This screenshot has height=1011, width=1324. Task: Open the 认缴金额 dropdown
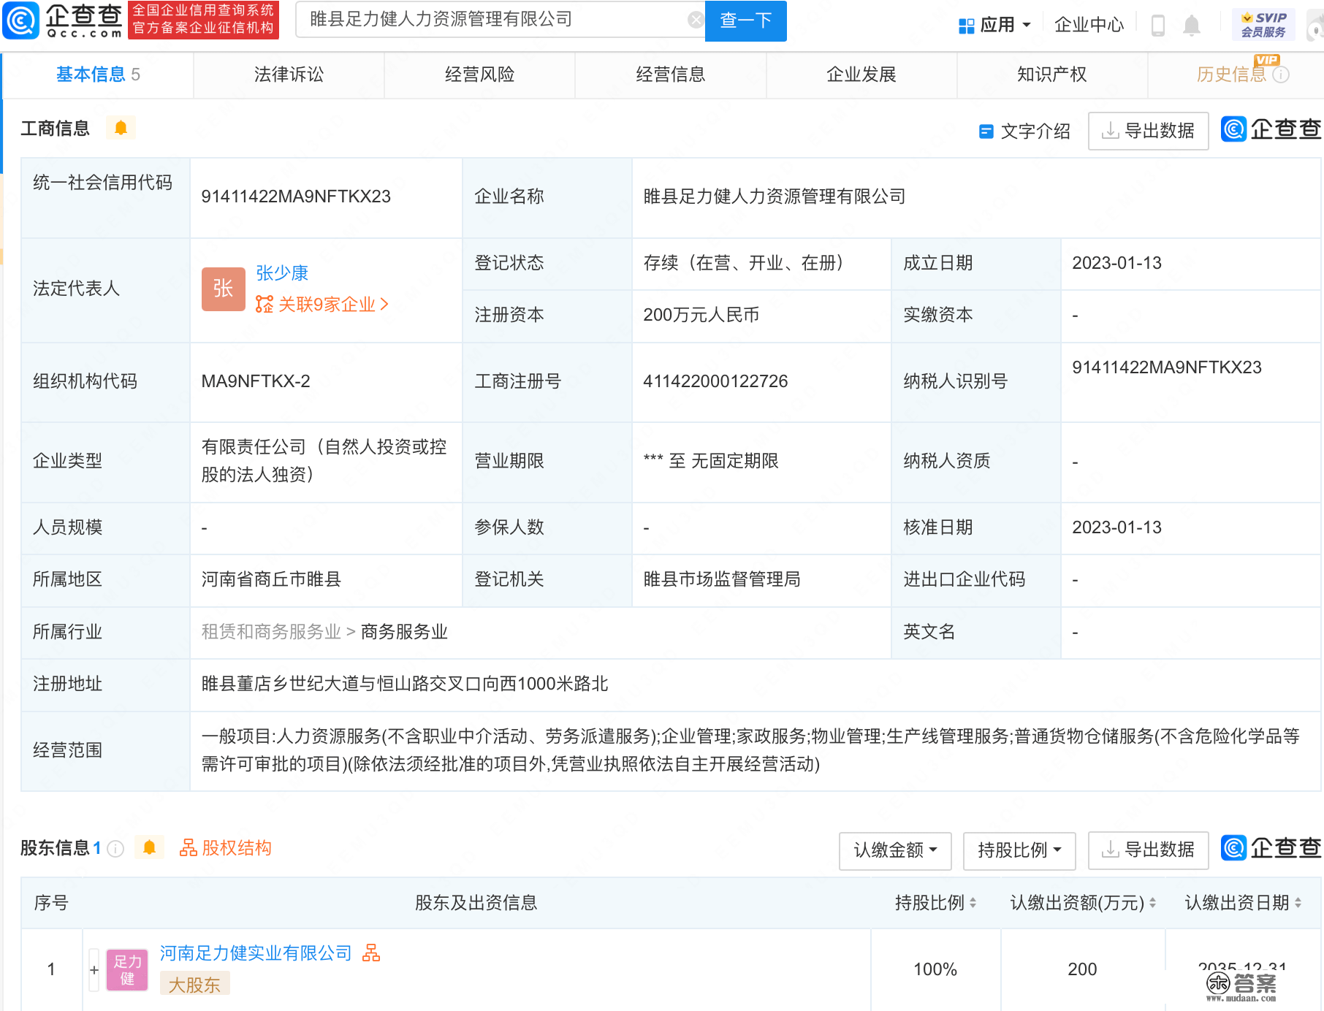[895, 850]
